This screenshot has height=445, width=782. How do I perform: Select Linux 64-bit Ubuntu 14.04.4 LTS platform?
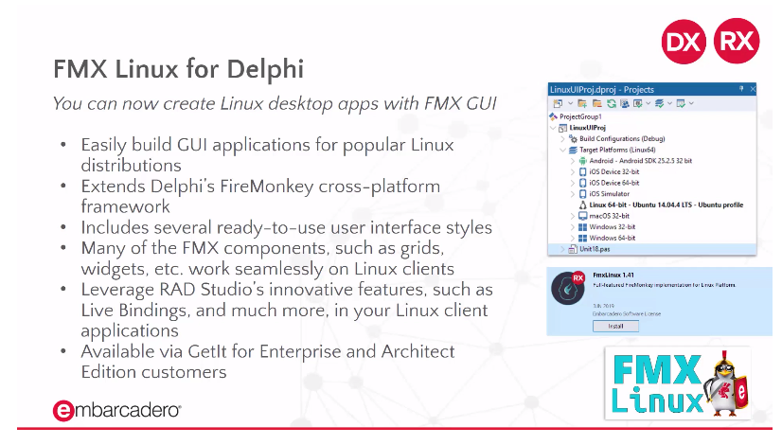pyautogui.click(x=666, y=205)
